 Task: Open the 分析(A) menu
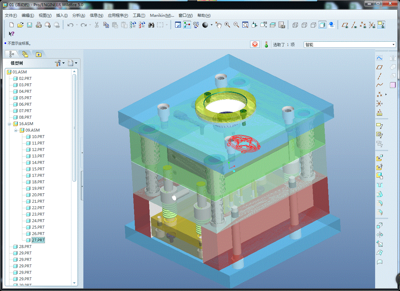point(79,15)
